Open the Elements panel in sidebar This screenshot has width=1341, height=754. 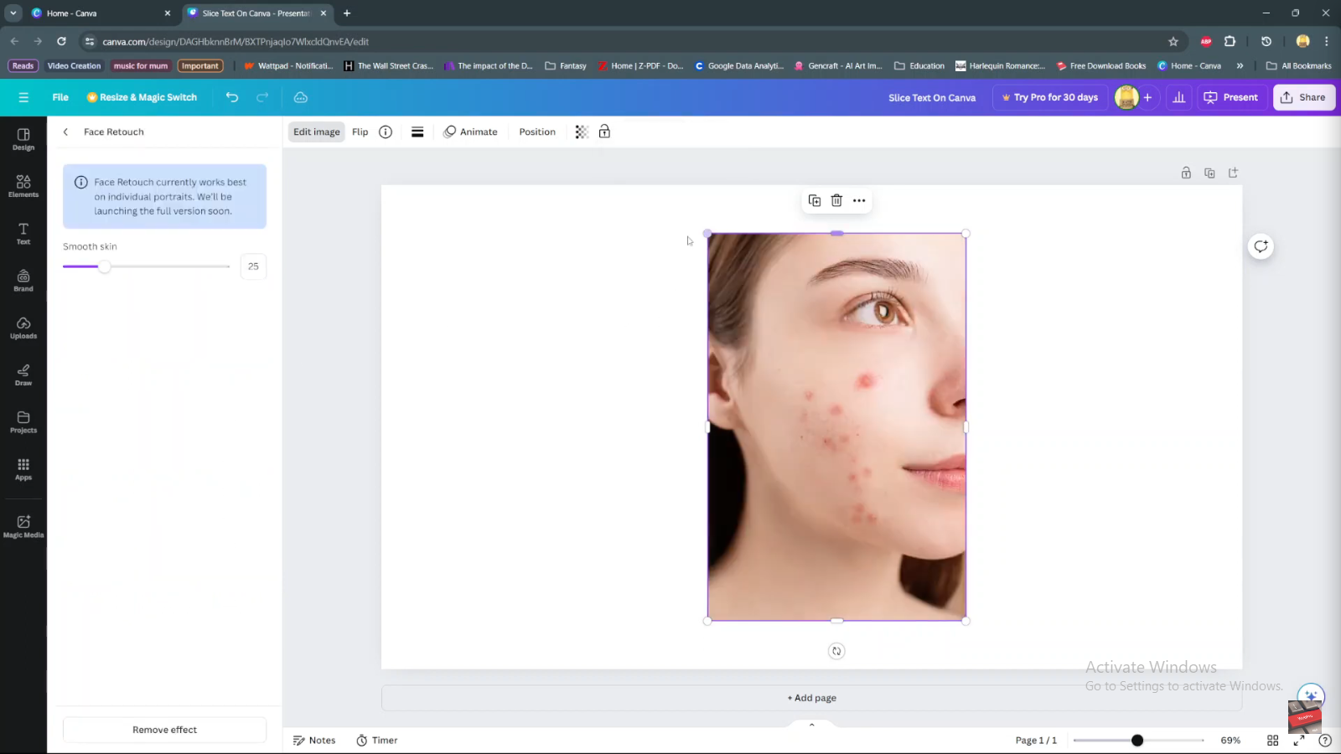(x=23, y=186)
